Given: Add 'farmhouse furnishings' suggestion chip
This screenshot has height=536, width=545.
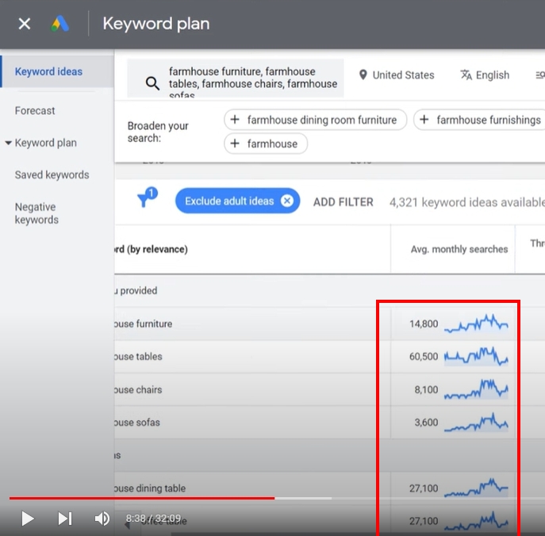Looking at the screenshot, I should (479, 120).
